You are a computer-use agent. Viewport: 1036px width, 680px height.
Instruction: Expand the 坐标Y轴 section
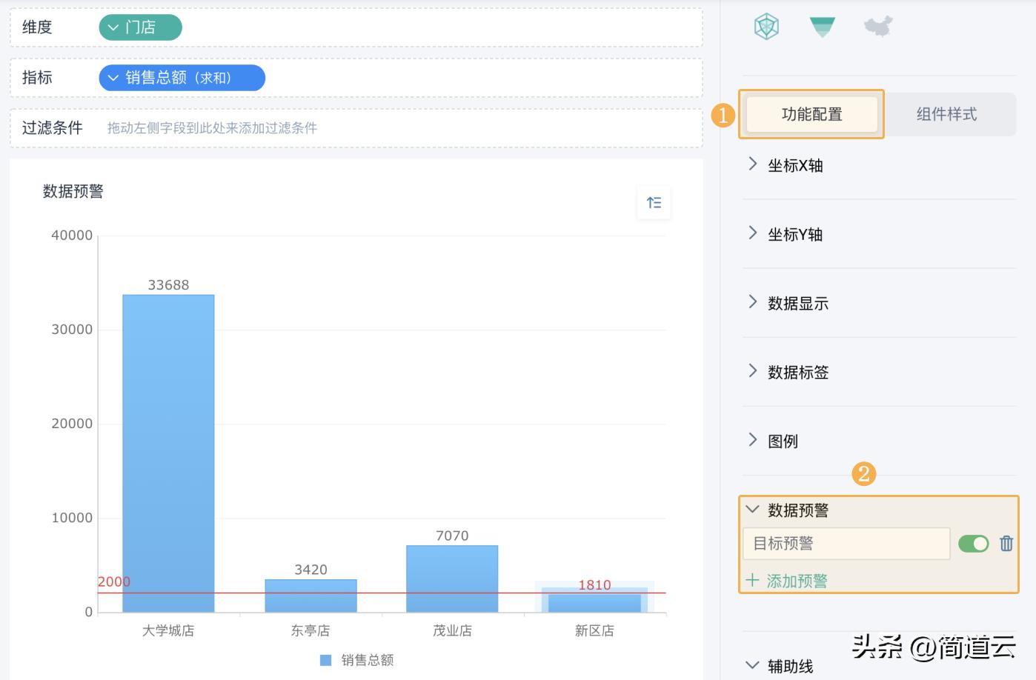point(753,233)
